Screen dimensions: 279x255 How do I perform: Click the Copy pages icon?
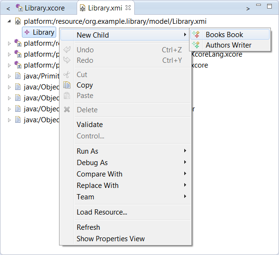[x=67, y=85]
